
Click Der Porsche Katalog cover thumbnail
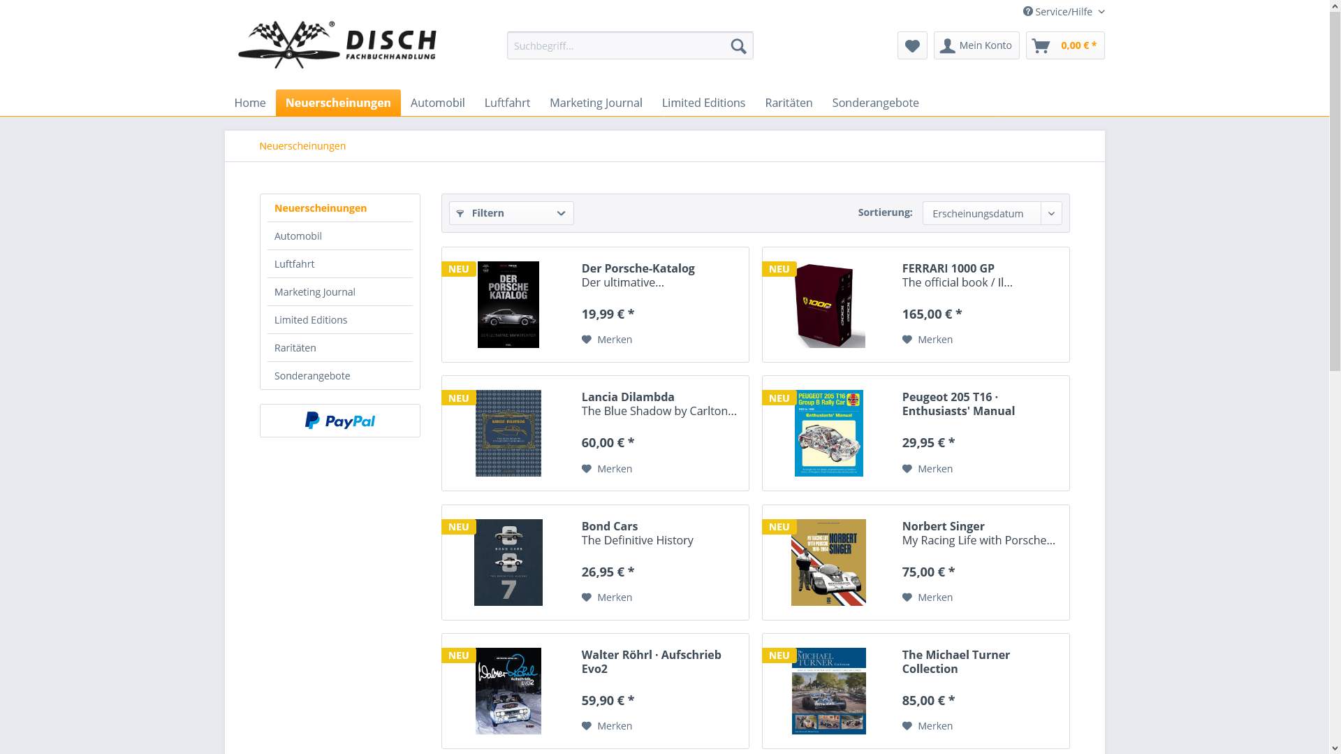click(508, 305)
